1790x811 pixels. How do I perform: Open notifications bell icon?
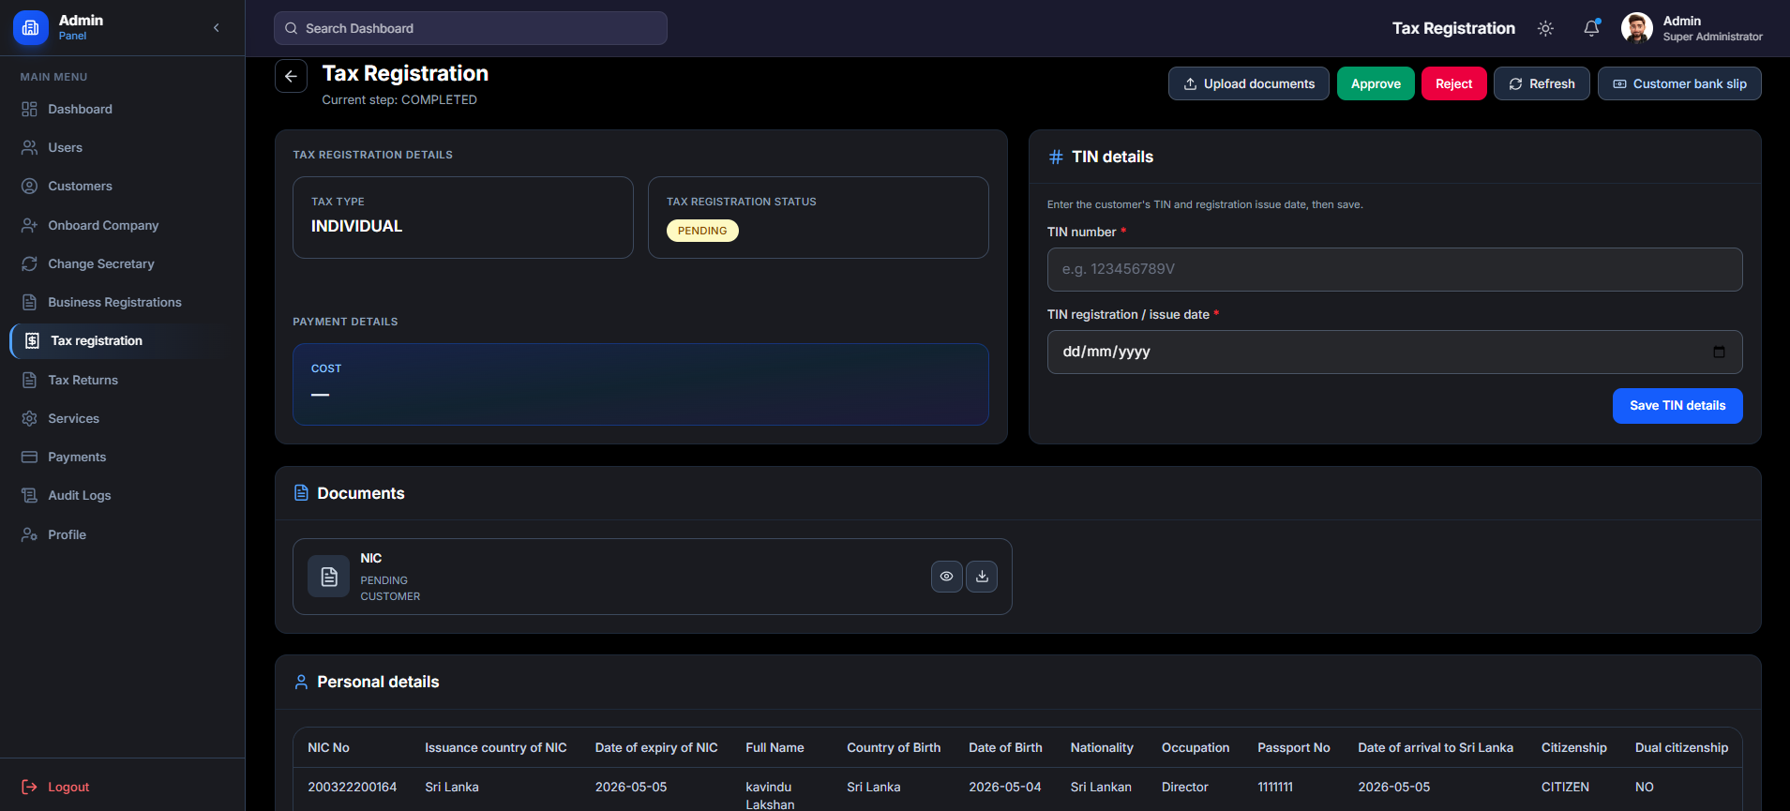[1591, 28]
